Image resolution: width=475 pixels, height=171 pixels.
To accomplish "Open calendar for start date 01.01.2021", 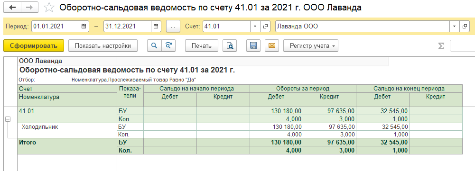I will coord(84,27).
